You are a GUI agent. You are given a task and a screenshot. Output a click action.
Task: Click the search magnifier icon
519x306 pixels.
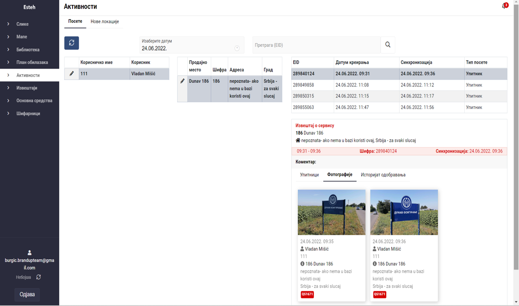coord(388,45)
